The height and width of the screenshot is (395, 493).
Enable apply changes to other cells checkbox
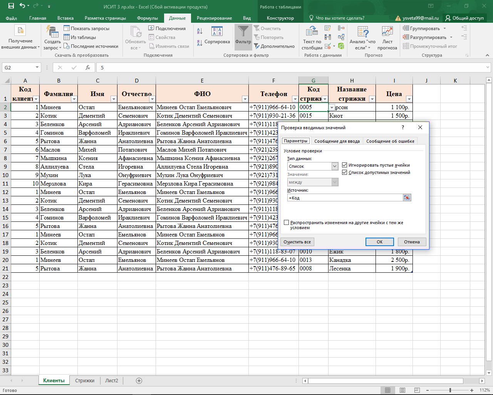point(287,223)
